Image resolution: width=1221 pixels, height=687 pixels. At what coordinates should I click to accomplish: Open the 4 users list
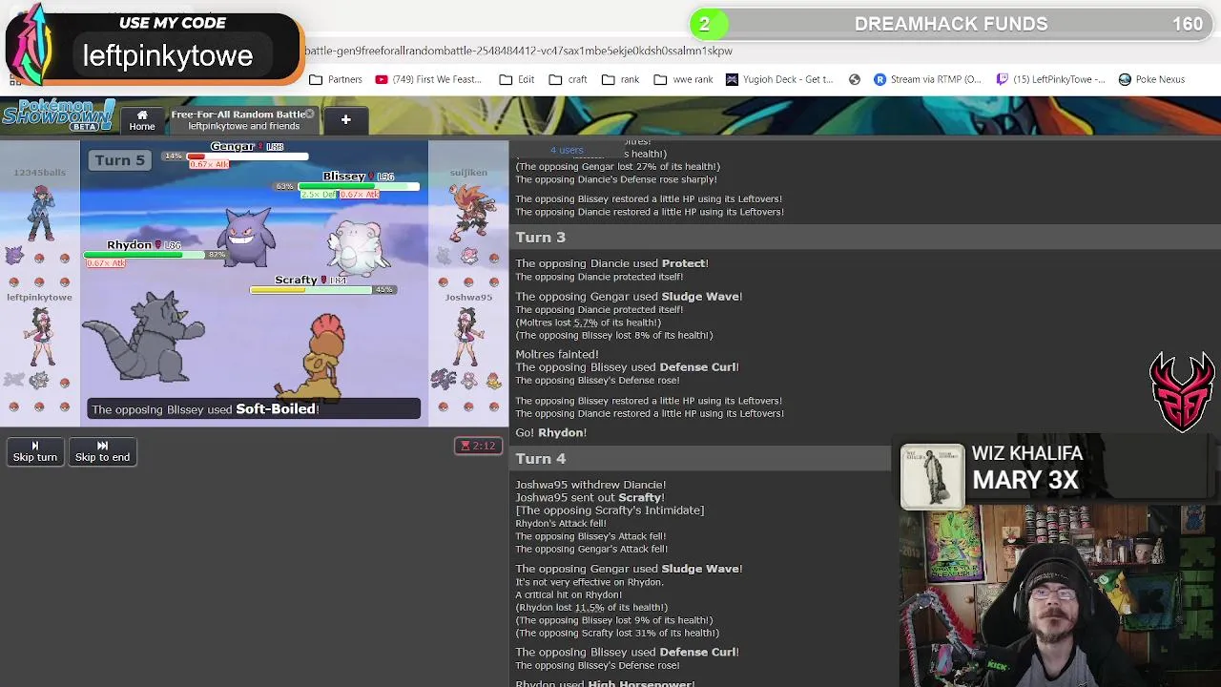(567, 150)
